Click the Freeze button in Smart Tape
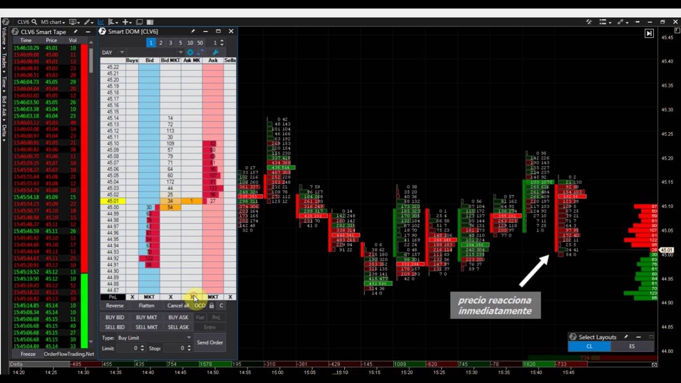 28,354
